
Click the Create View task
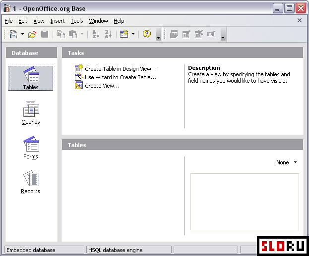(97, 86)
